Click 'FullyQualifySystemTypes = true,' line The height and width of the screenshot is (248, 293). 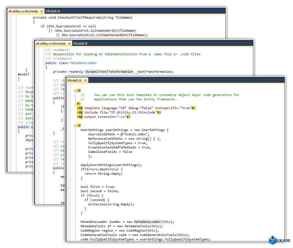pyautogui.click(x=118, y=143)
